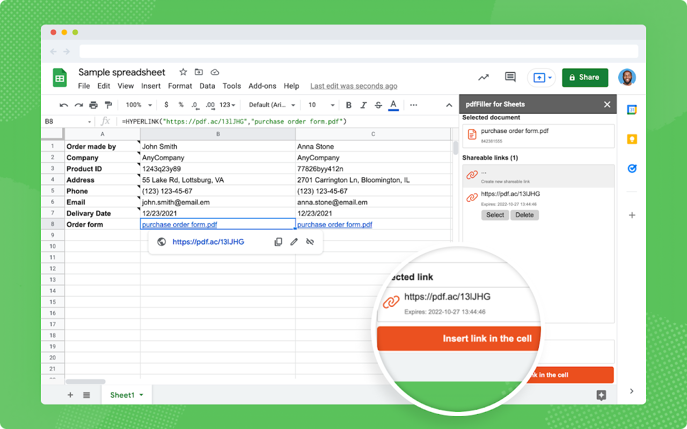Click the Print icon

[x=93, y=105]
